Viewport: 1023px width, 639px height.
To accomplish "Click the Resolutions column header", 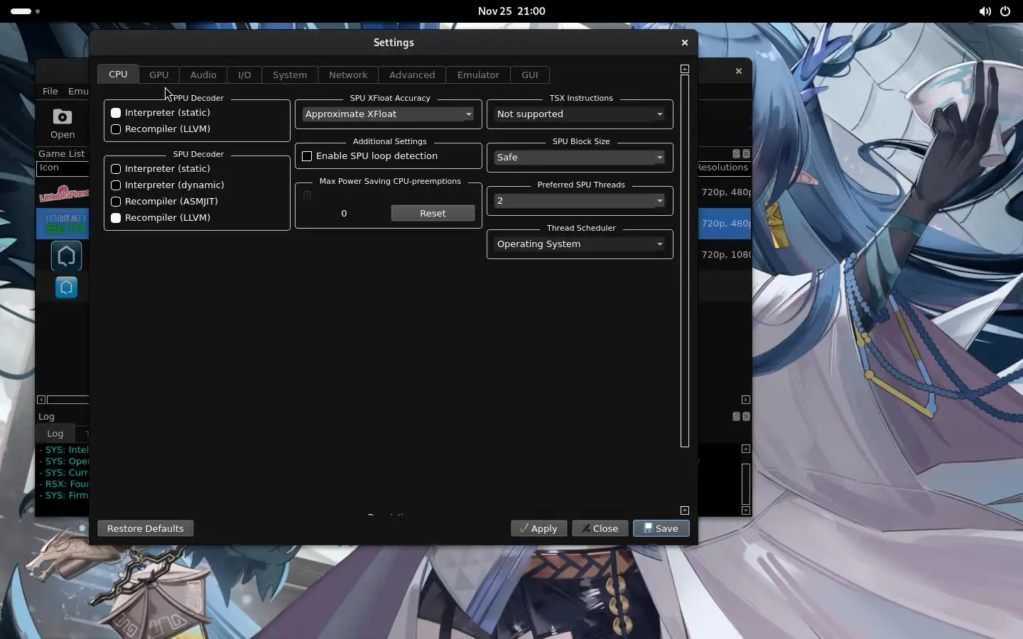I will tap(723, 168).
